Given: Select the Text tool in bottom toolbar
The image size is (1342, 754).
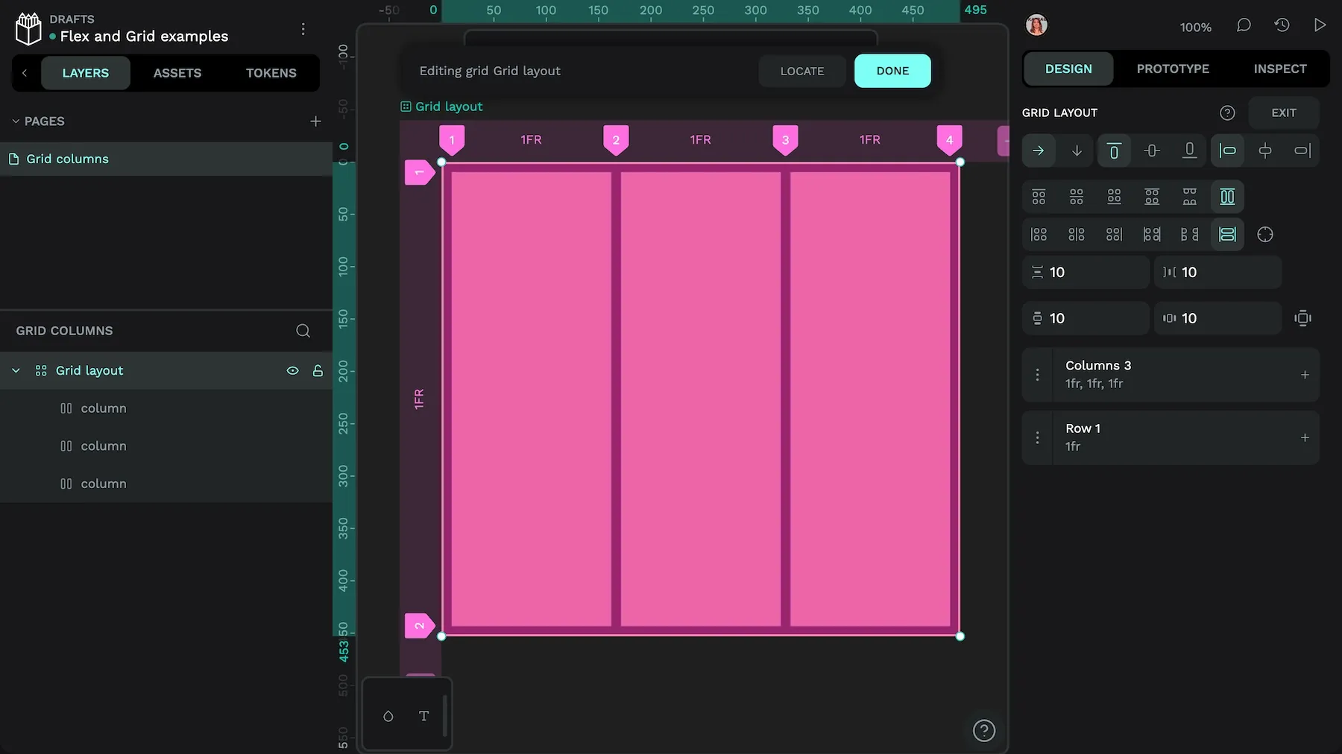Looking at the screenshot, I should click(423, 715).
